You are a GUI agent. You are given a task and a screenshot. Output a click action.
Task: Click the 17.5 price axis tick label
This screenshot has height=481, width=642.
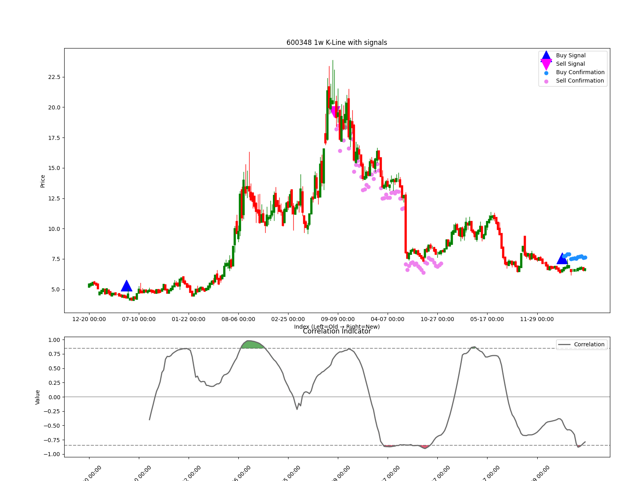coord(54,138)
